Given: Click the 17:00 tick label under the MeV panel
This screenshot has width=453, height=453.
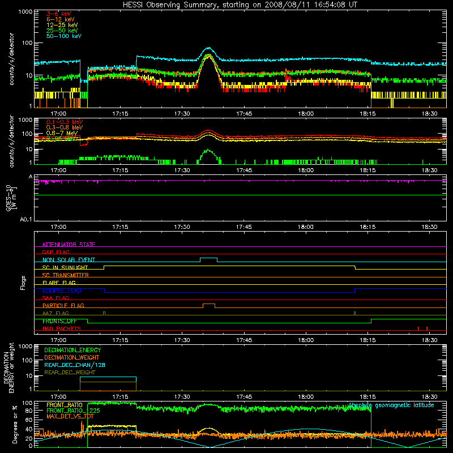Looking at the screenshot, I should [59, 170].
